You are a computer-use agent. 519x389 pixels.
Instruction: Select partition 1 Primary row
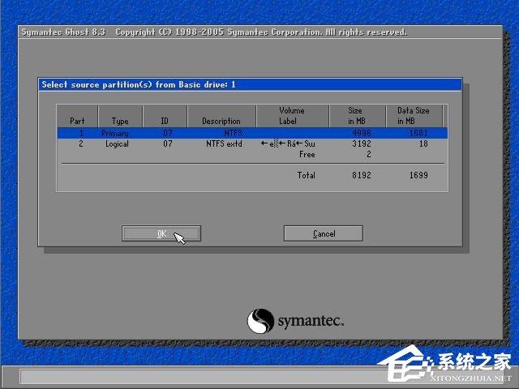point(252,133)
